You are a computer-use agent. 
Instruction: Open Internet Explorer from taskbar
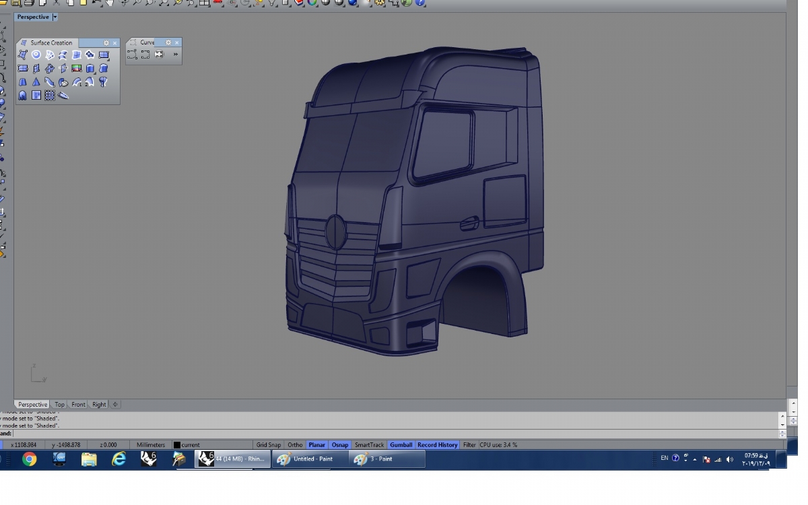point(119,459)
